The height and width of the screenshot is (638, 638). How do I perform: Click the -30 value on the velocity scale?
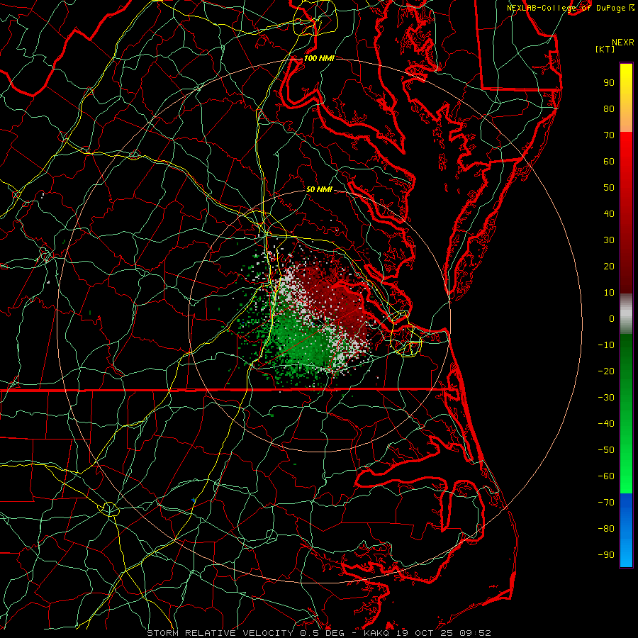point(606,398)
